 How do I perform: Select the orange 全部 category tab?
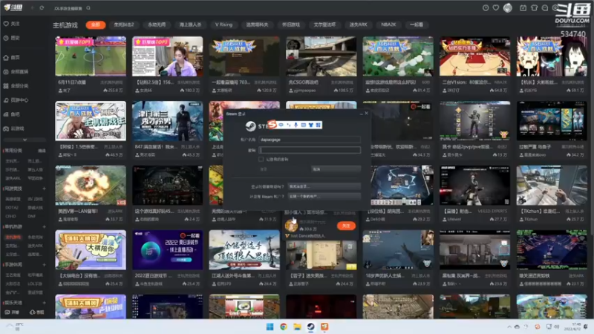click(x=96, y=24)
